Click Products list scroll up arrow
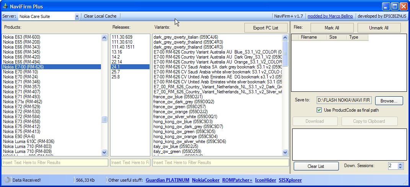 coord(104,37)
